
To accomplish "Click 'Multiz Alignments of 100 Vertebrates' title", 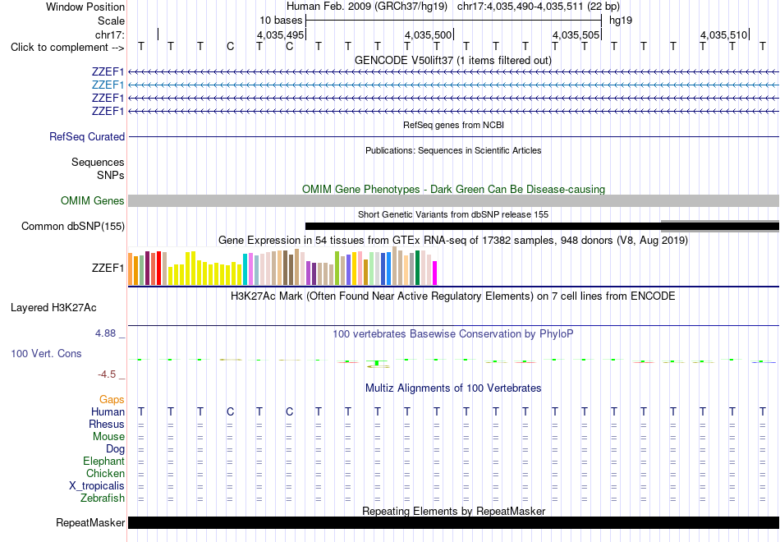I will coord(452,388).
